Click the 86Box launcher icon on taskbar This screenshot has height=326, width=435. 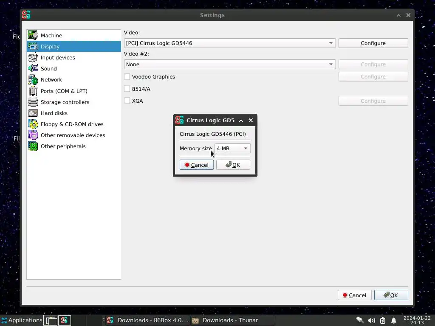[x=65, y=320]
